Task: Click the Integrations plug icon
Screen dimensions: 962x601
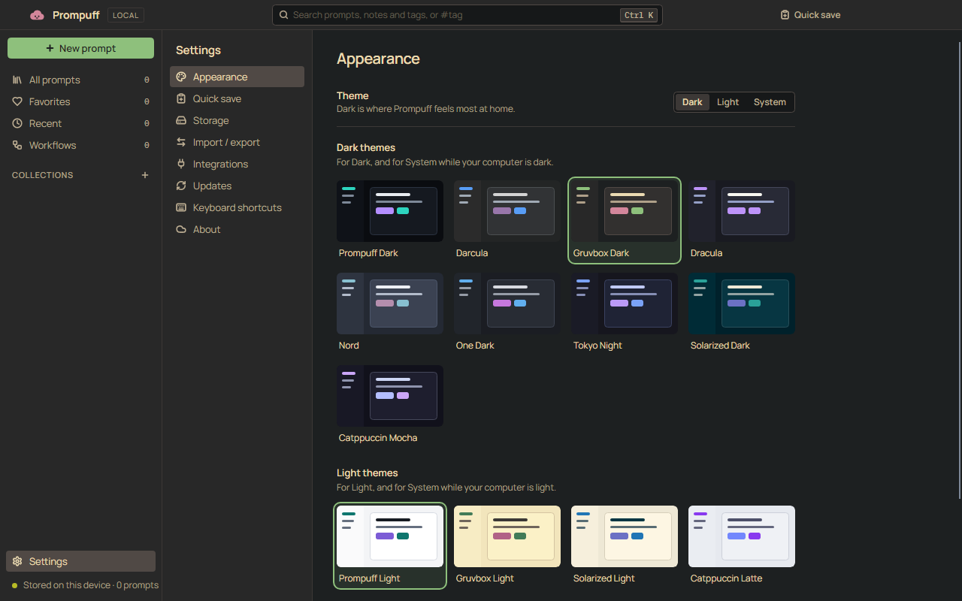Action: 181,164
